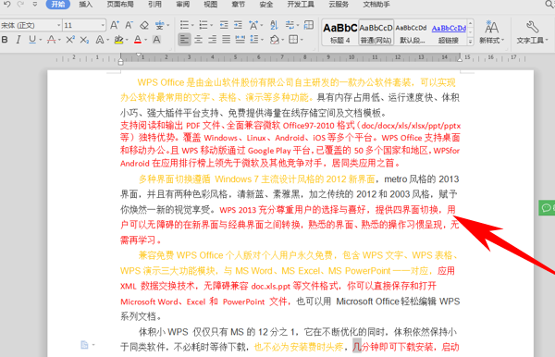Click the Undo arrow icon
The width and height of the screenshot is (555, 357).
[6, 5]
